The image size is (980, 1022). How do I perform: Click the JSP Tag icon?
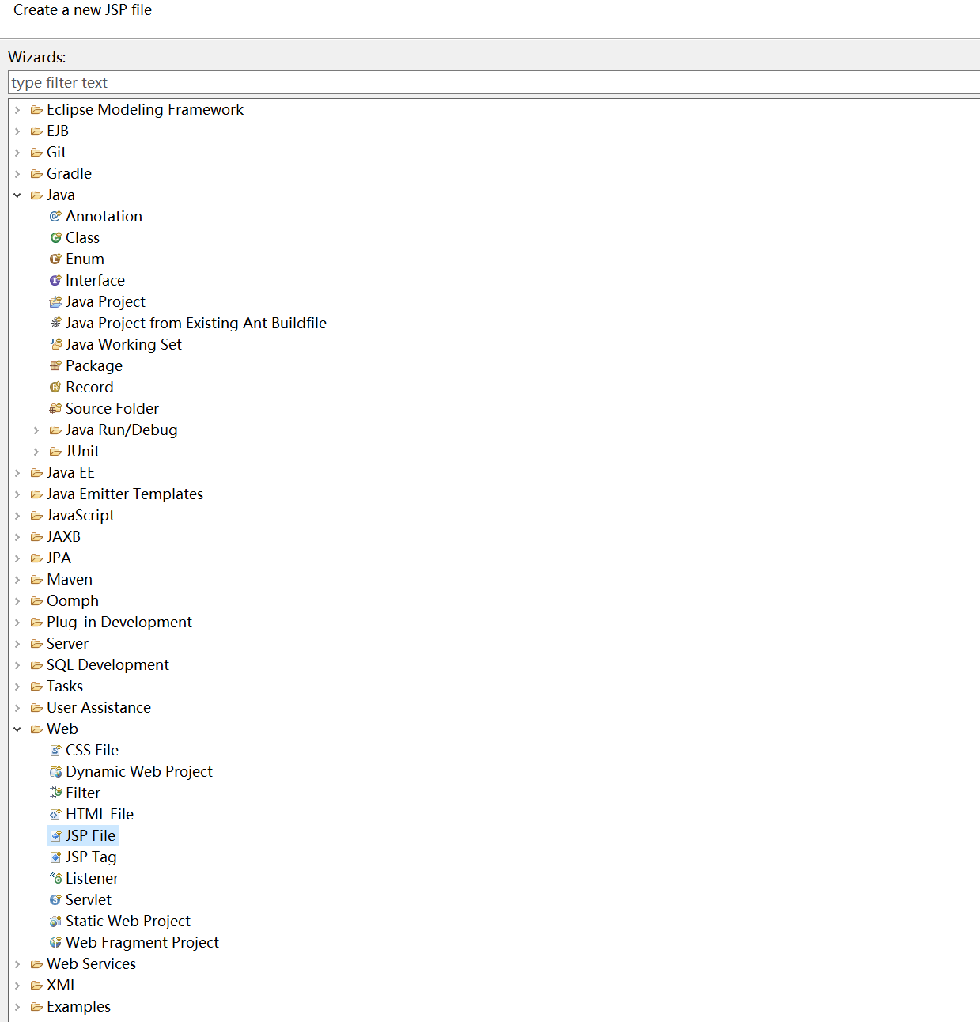(x=55, y=857)
